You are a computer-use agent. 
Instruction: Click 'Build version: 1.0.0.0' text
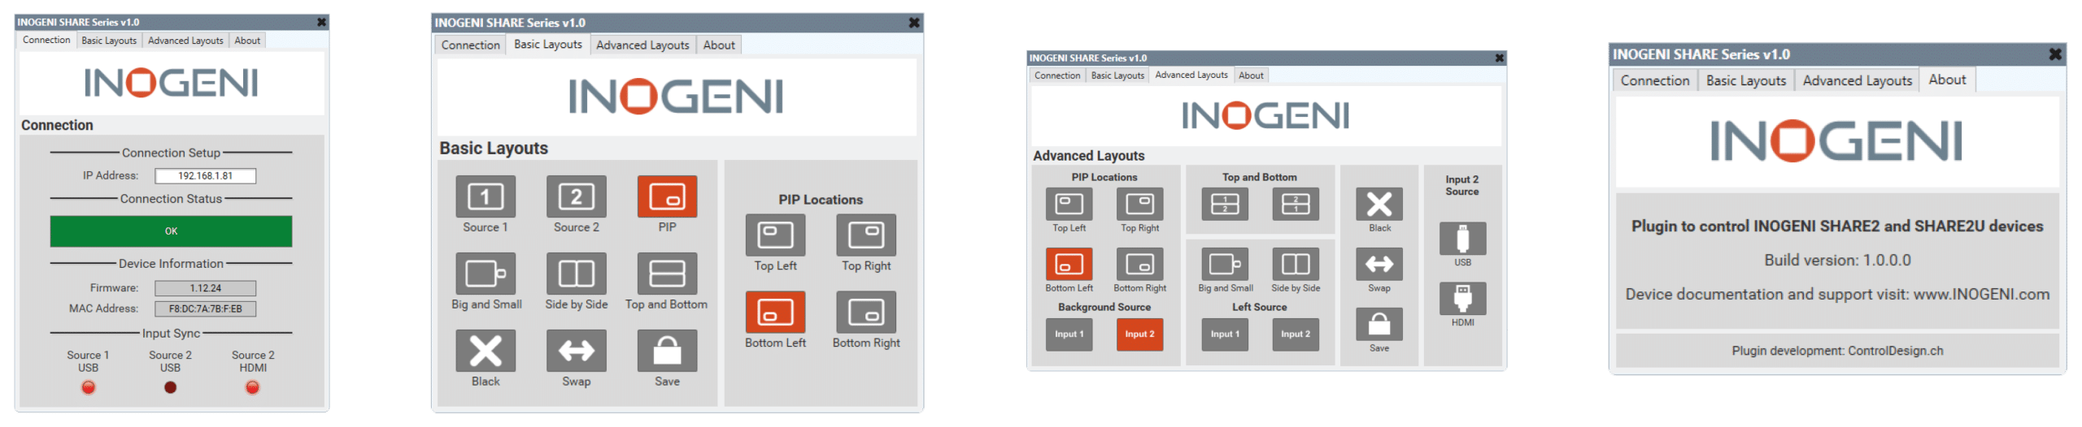1836,261
